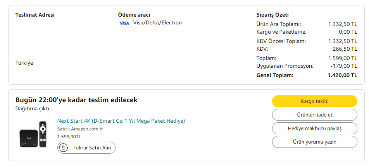Viewport: 369px width, 168px height.
Task: Click the Ürünleri iade et button
Action: point(314,115)
